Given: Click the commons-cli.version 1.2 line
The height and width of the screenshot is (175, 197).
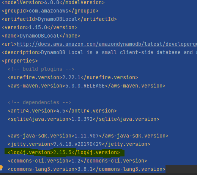Looking at the screenshot, I should pos(77,161).
